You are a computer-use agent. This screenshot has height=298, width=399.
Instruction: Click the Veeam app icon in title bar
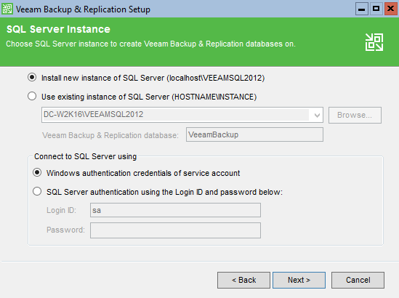[x=7, y=9]
